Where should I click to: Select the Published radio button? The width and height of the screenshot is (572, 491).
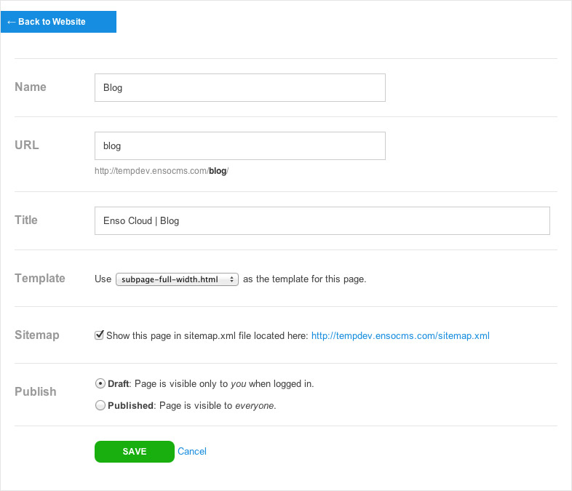pos(100,405)
